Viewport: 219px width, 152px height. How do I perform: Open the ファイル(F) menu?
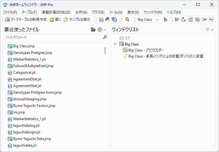(10, 12)
